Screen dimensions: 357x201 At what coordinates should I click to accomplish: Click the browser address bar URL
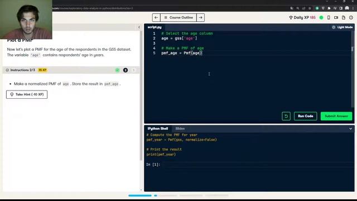point(93,8)
